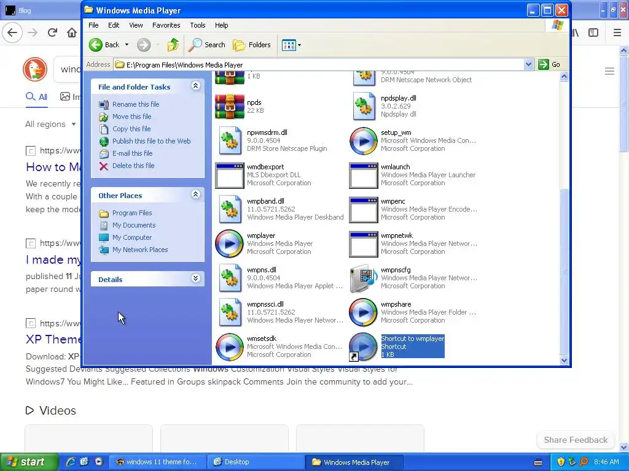Select the wmlaunch file icon

[364, 175]
